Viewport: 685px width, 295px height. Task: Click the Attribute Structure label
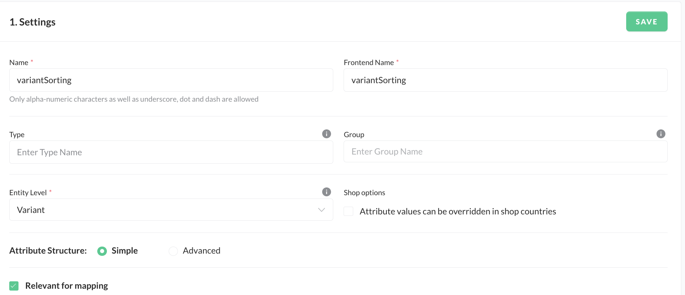click(x=48, y=251)
